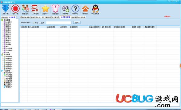The image size is (181, 110).
Task: Open the star About Software icon
Action: (x=45, y=8)
